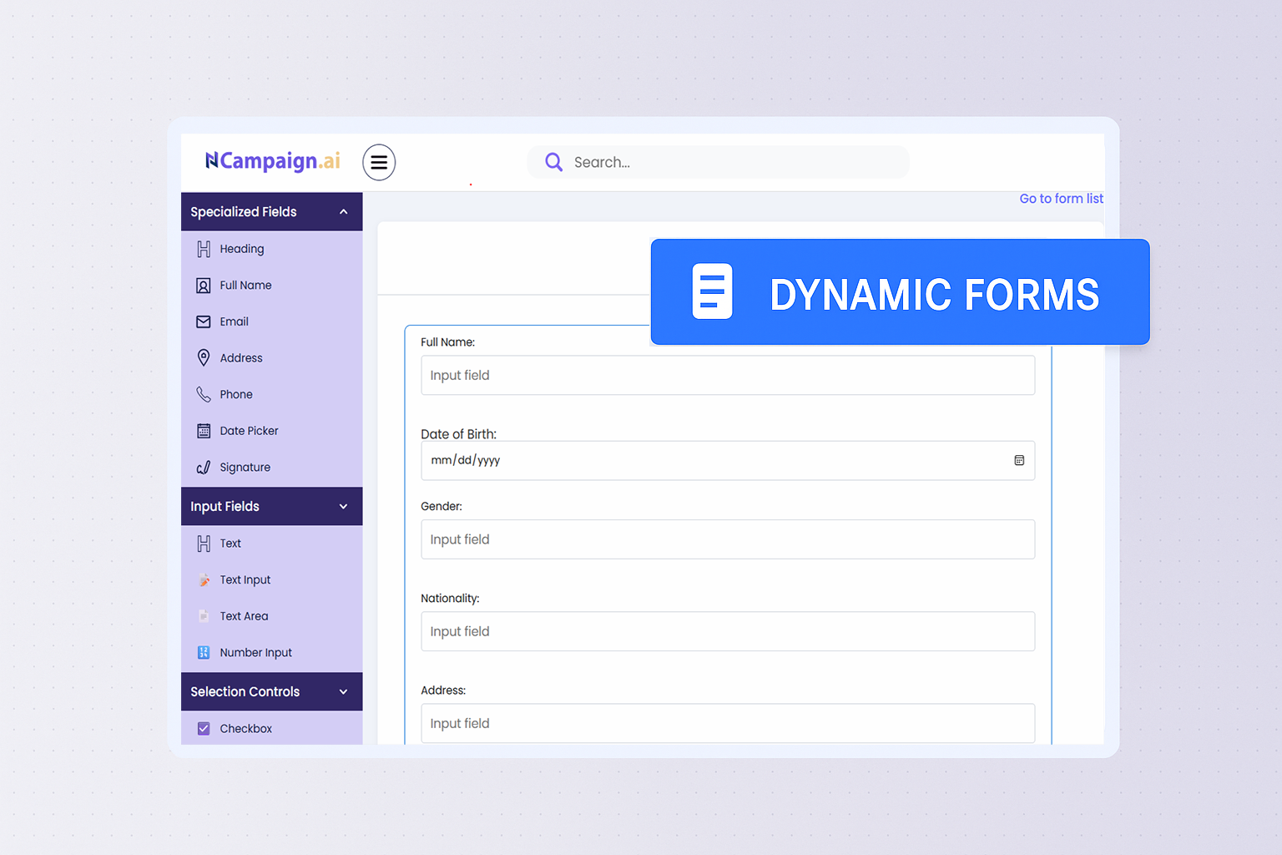Image resolution: width=1282 pixels, height=855 pixels.
Task: Pick the Address location pin icon
Action: [x=204, y=358]
